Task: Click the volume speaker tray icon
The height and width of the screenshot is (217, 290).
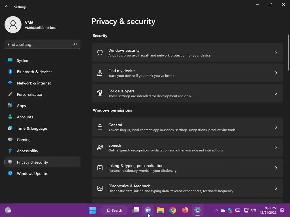Action: point(253,210)
